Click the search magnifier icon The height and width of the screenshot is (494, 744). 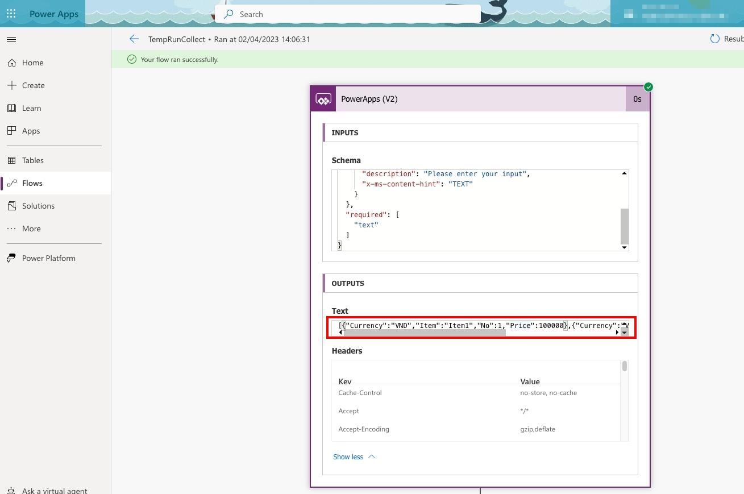coord(228,14)
